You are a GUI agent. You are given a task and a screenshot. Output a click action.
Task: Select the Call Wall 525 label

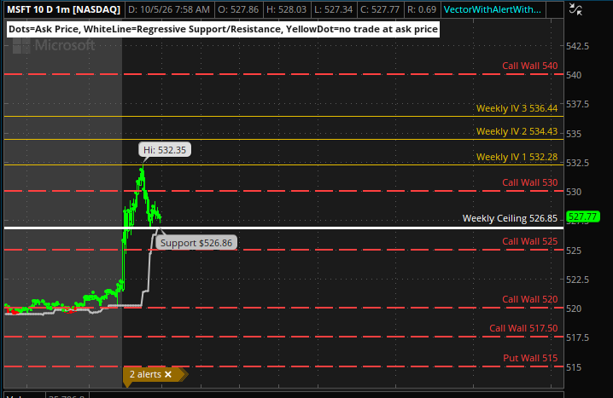529,241
